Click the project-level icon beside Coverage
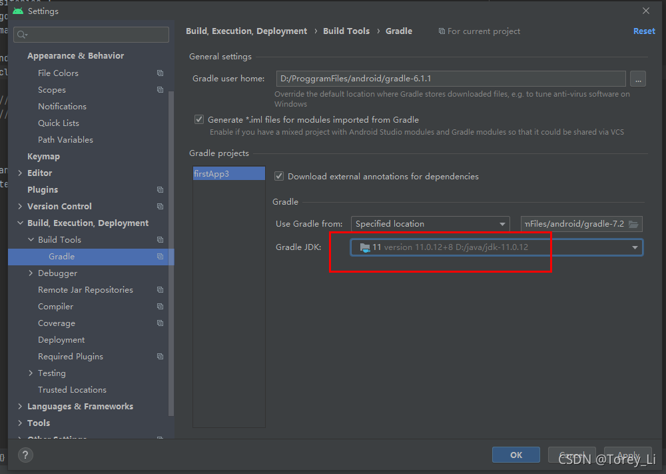This screenshot has width=666, height=474. click(160, 323)
